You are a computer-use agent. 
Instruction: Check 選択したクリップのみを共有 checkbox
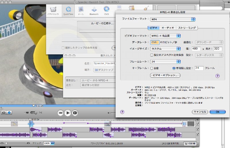[x=63, y=48]
